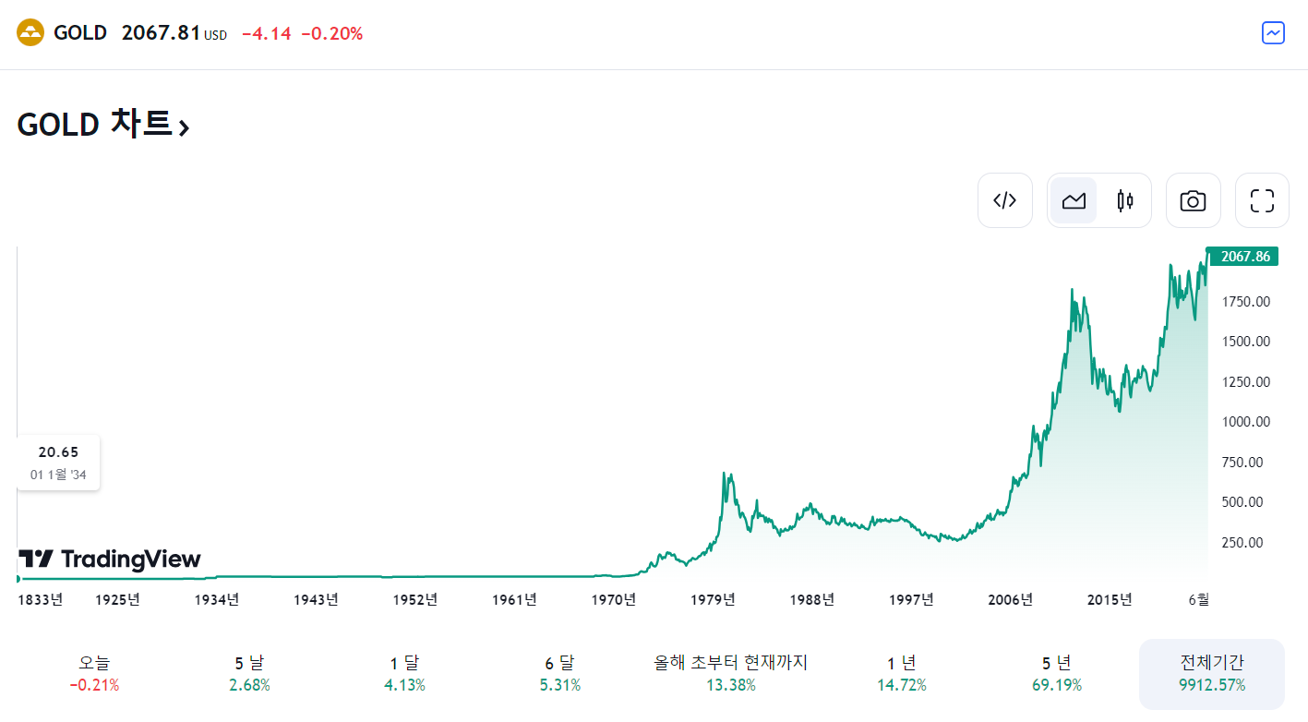The height and width of the screenshot is (722, 1308).
Task: Select the 6 달 time range
Action: point(560,673)
